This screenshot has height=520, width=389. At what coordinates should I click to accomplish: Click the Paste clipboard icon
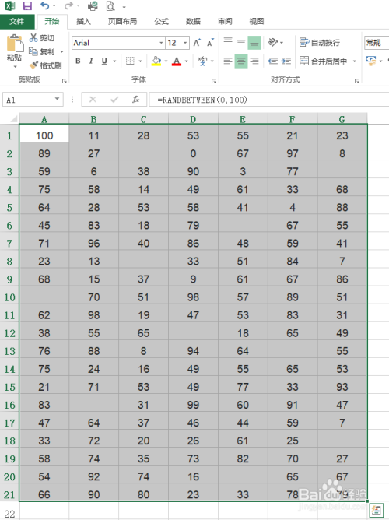pos(15,44)
